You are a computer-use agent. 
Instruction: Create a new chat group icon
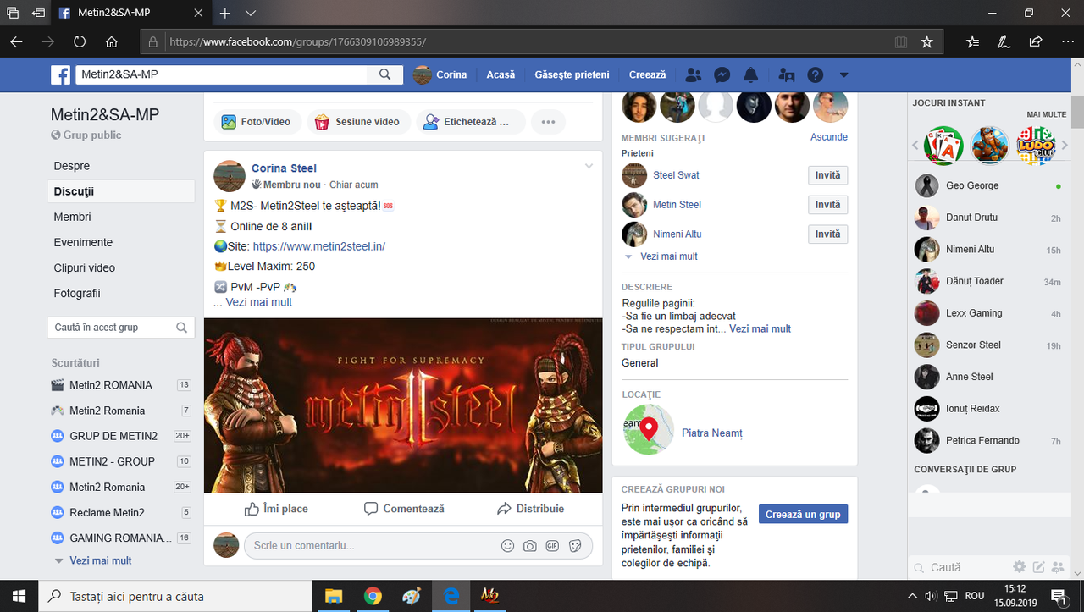tap(1057, 567)
